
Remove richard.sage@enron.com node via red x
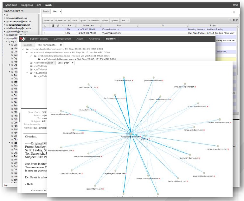click(208, 106)
